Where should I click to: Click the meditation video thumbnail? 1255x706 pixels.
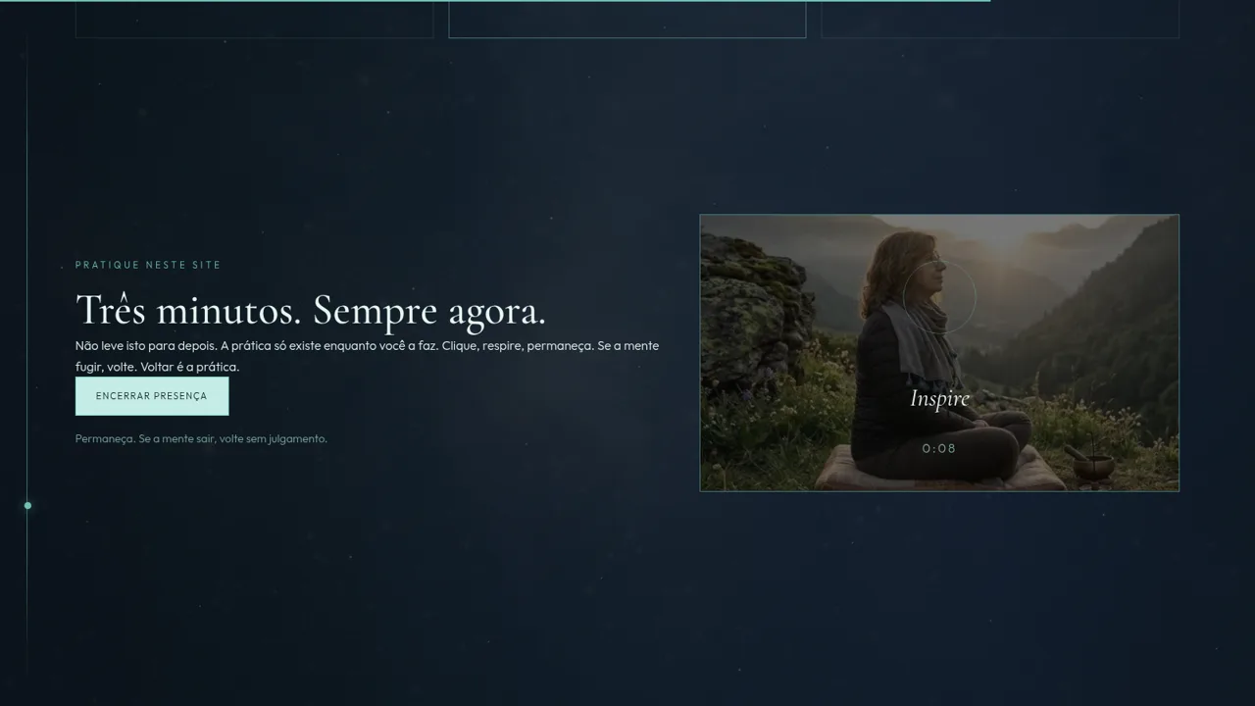pos(939,353)
